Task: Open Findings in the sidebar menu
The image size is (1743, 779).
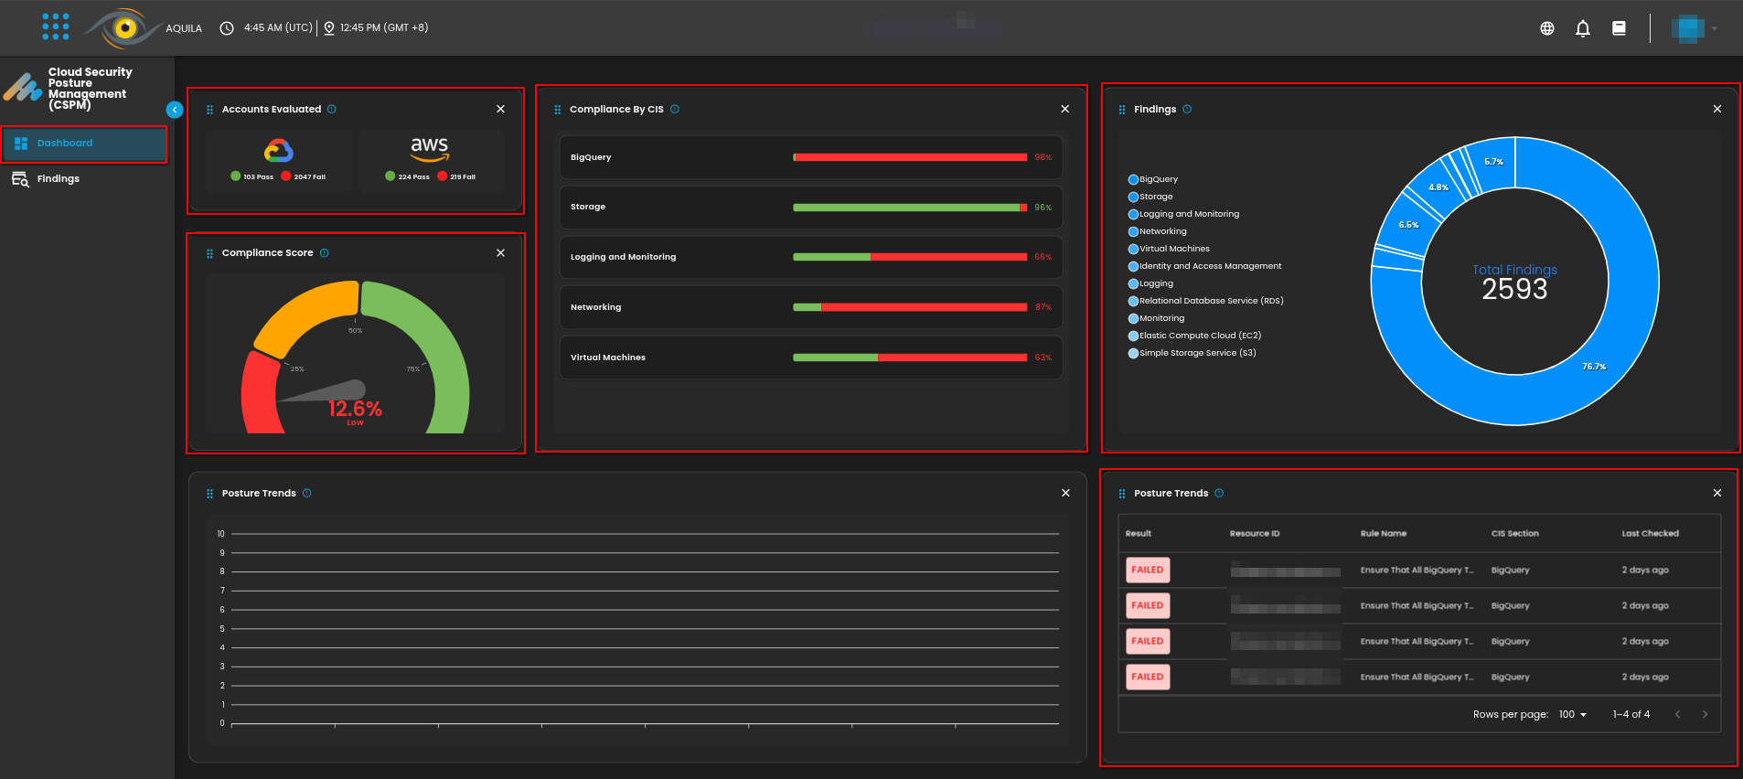Action: [58, 179]
